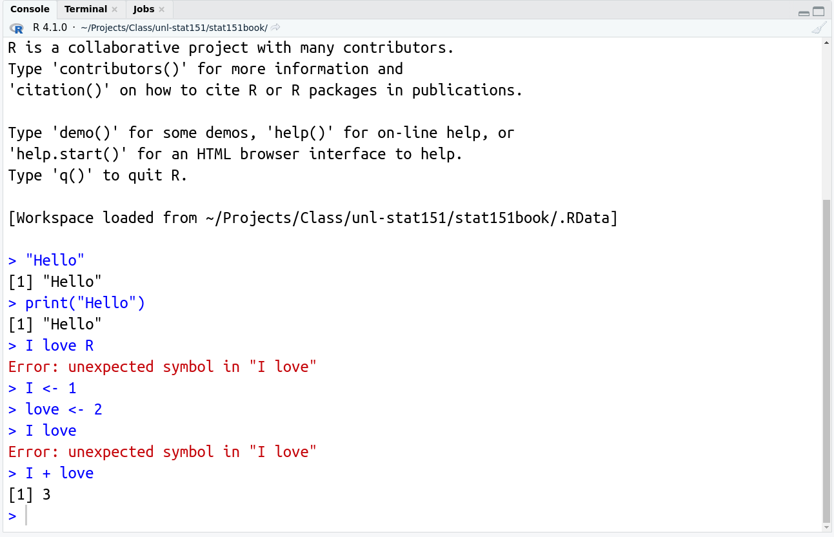
Task: Open working directory via arrow icon beside path
Action: tap(275, 28)
